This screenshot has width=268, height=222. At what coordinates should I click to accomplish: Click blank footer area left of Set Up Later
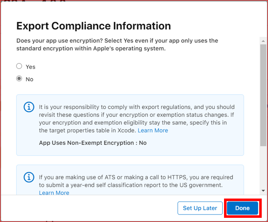click(x=92, y=208)
